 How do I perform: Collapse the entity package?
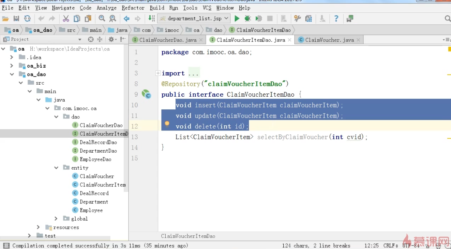pyautogui.click(x=56, y=168)
